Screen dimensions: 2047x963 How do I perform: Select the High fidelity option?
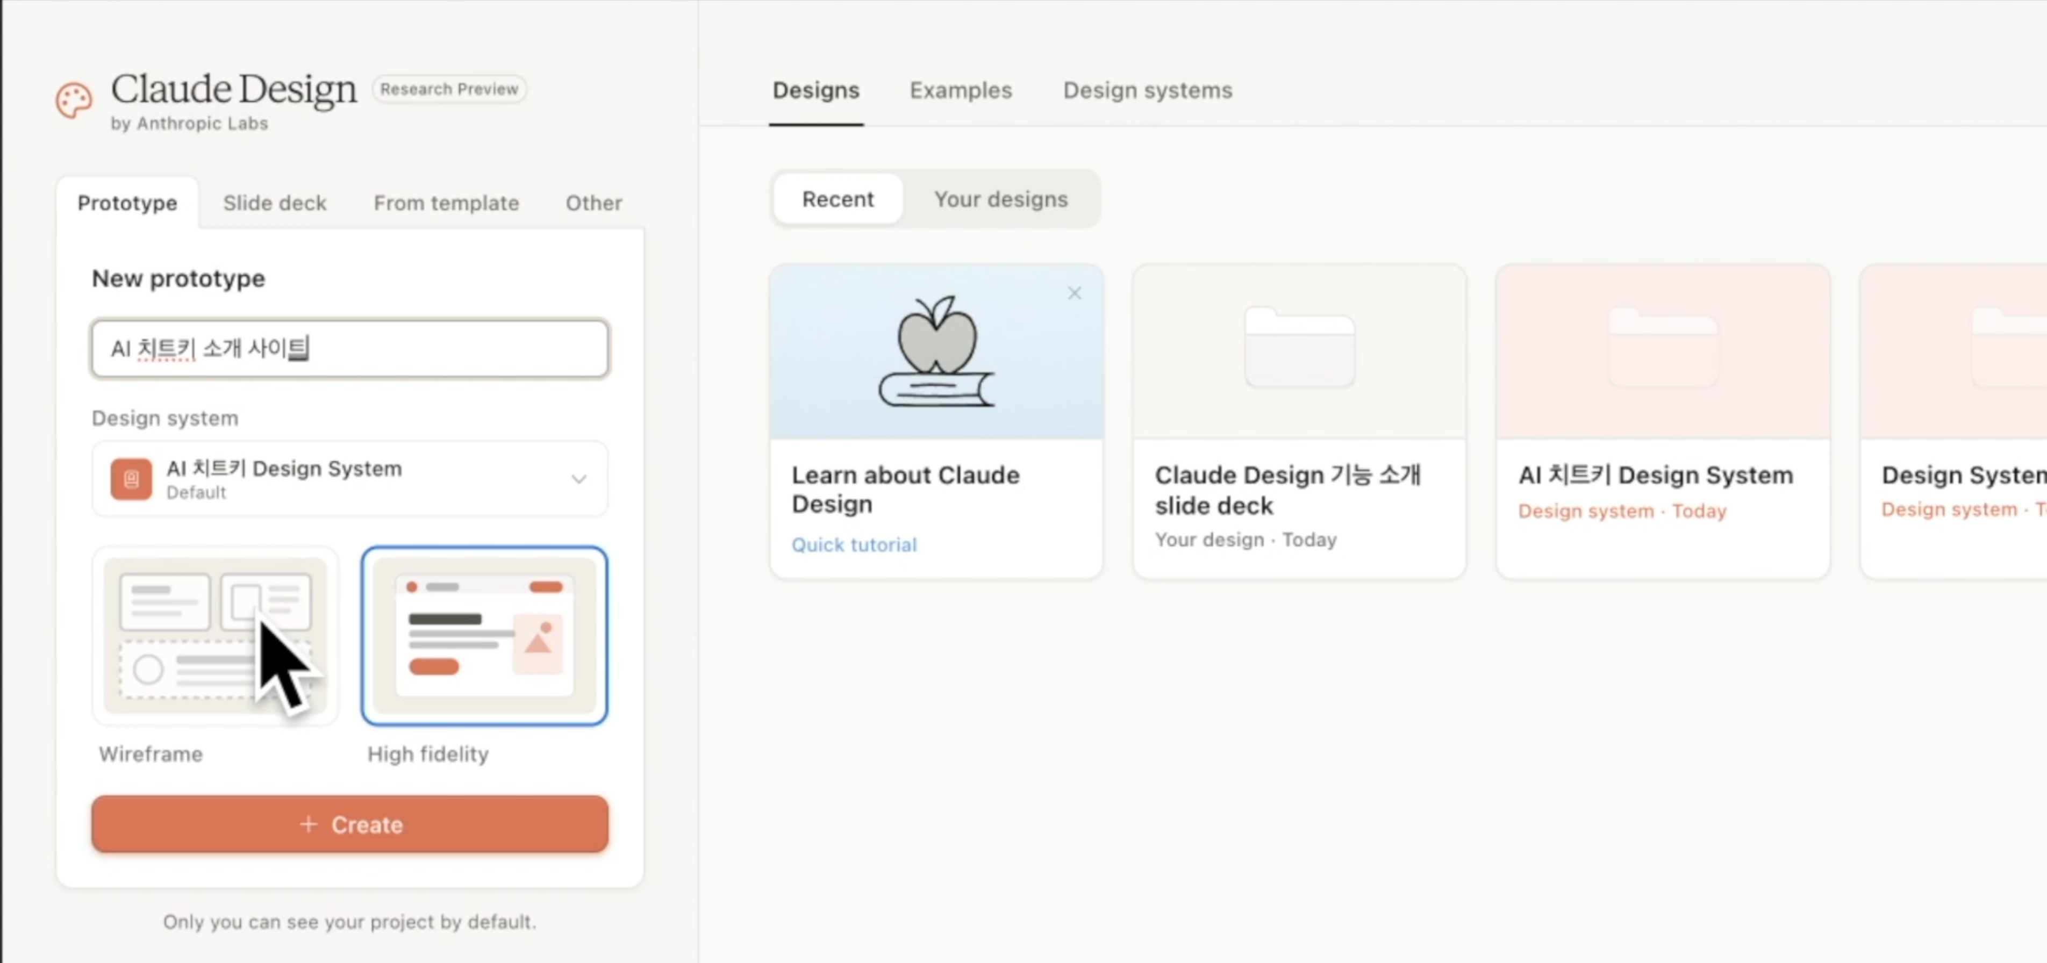[x=484, y=636]
